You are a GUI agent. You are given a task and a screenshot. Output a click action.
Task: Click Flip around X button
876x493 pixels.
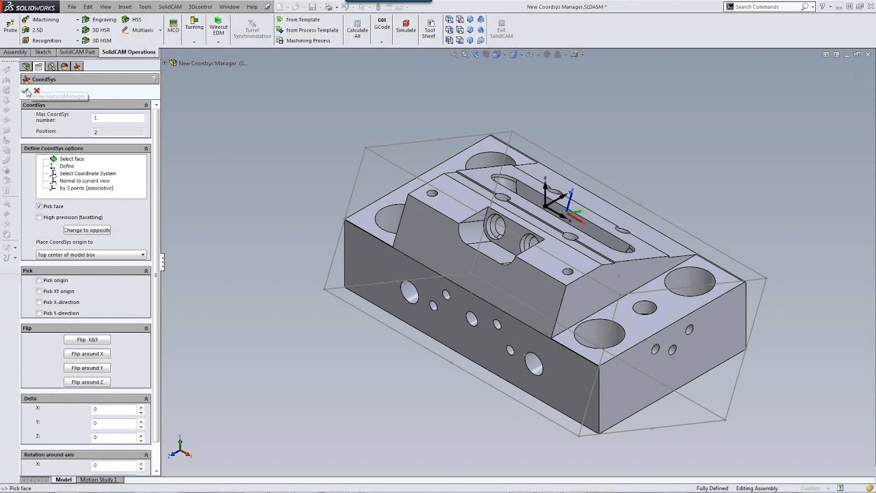(87, 354)
